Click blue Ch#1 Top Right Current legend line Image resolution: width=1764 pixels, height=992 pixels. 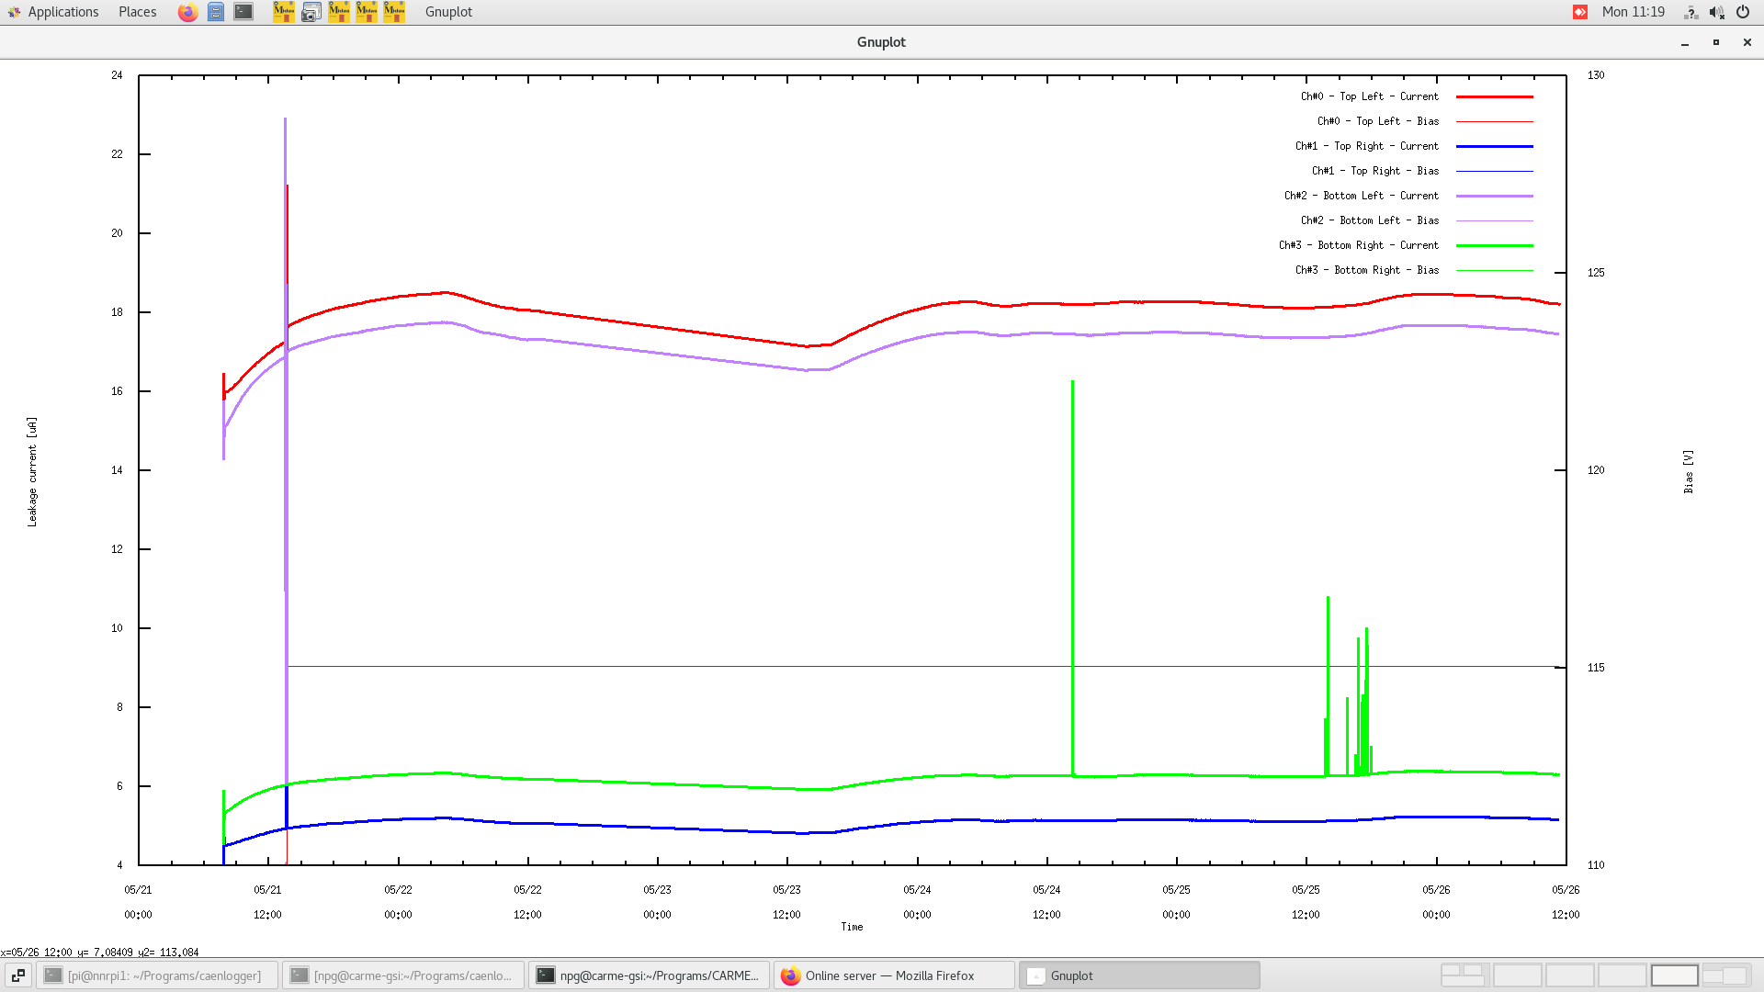pos(1494,146)
